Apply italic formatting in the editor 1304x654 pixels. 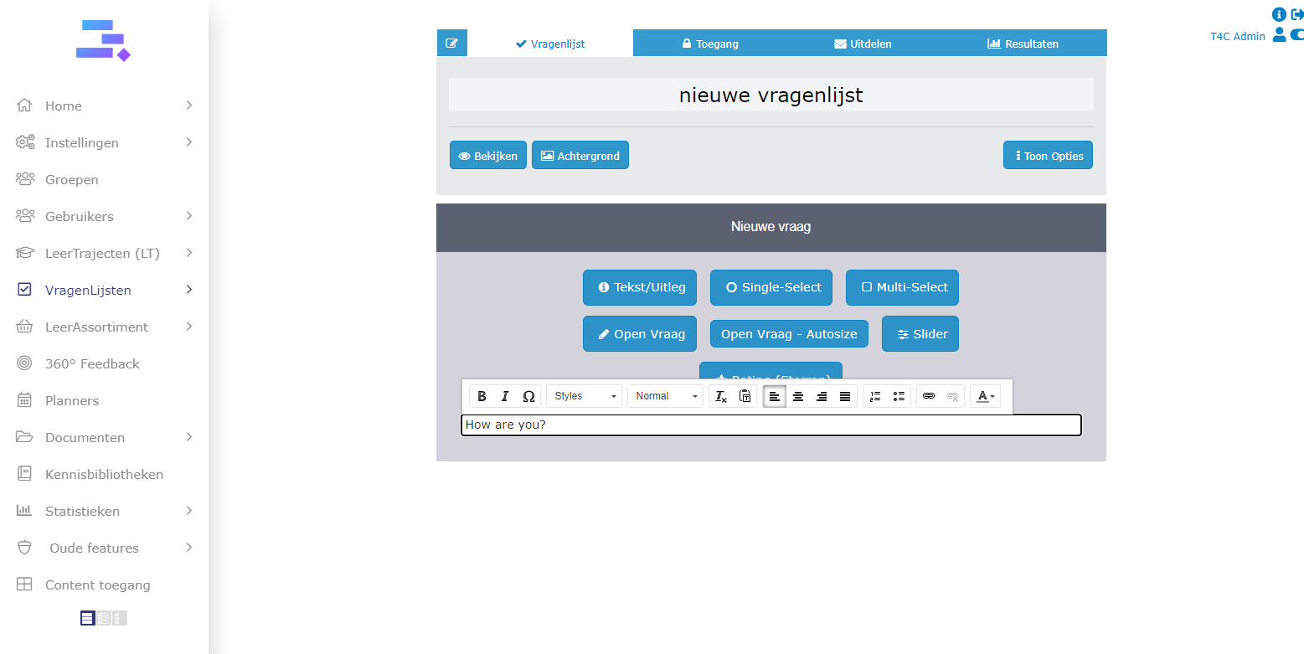(x=505, y=396)
